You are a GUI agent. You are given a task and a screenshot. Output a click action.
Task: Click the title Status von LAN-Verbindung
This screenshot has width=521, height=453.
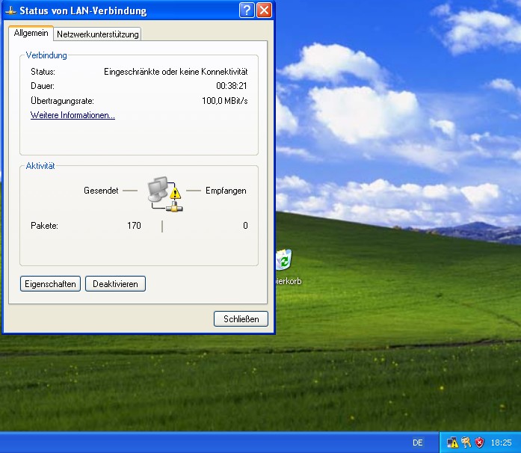[83, 10]
